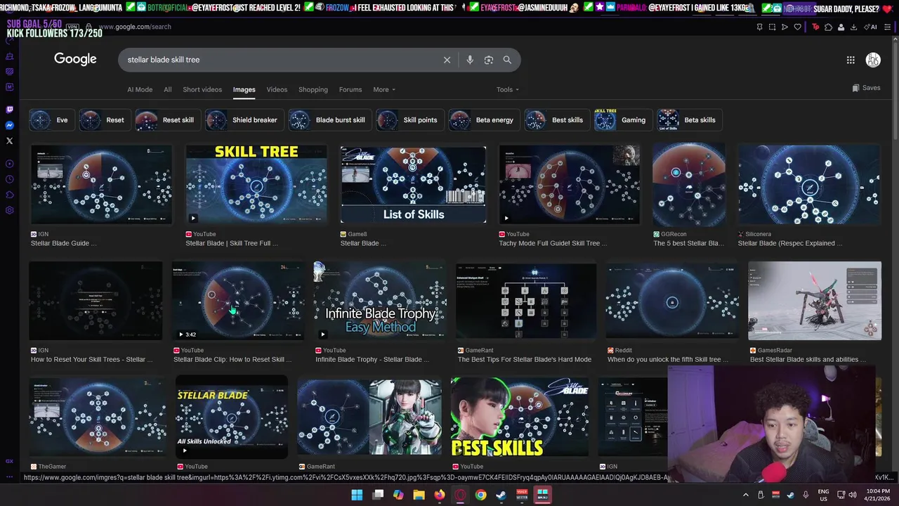This screenshot has height=506, width=899.
Task: Open the downloads icon
Action: click(854, 27)
